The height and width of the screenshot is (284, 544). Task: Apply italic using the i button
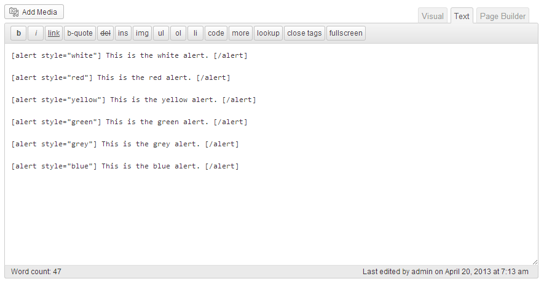tap(36, 33)
